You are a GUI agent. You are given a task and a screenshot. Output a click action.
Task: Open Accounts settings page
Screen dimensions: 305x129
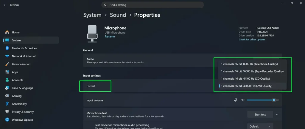pyautogui.click(x=31, y=80)
